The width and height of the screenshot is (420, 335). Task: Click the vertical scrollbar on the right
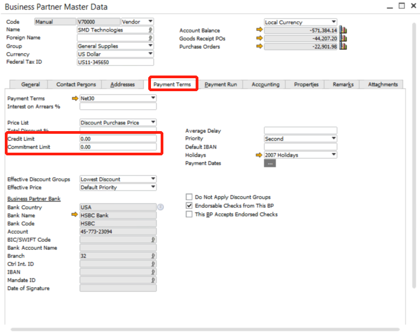pos(414,155)
